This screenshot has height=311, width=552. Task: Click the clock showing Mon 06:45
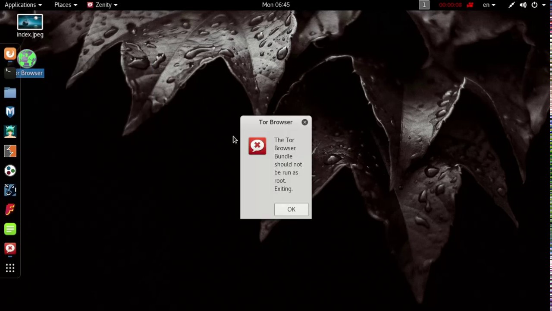(x=276, y=5)
